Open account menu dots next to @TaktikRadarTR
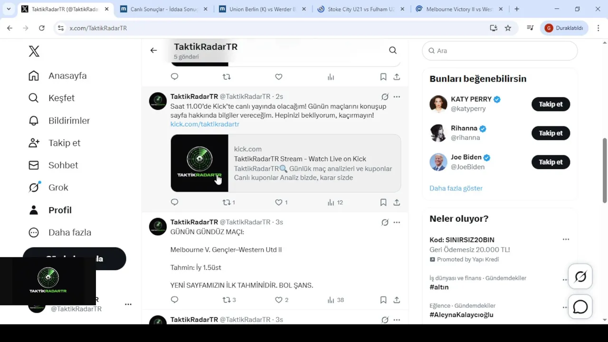The image size is (608, 342). point(128,304)
